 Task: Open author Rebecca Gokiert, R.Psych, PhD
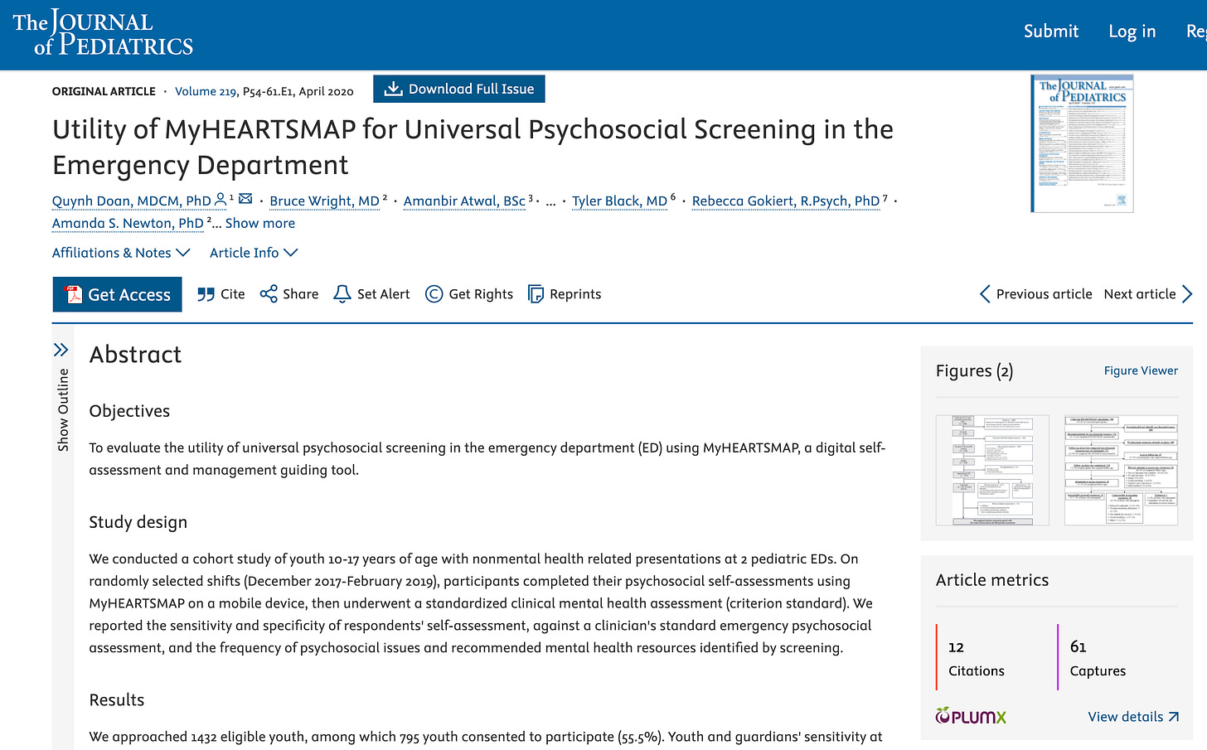click(786, 201)
